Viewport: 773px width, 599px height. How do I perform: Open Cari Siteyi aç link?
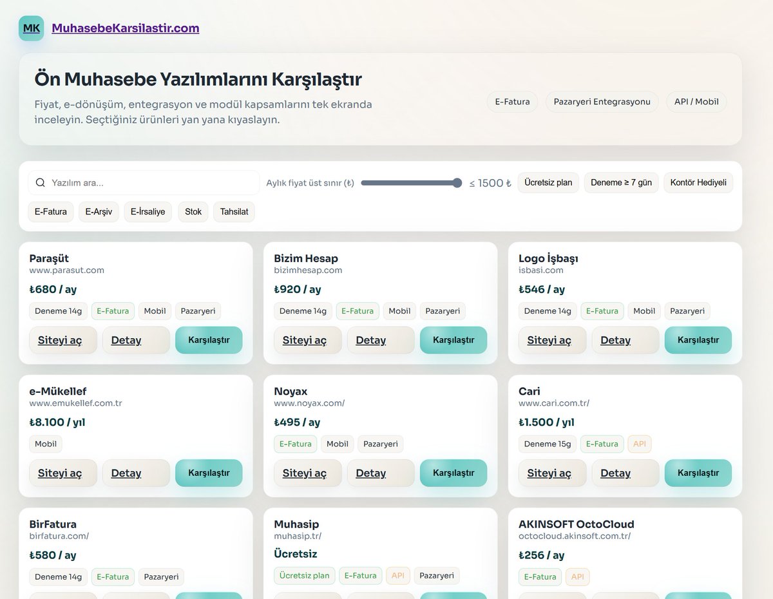coord(553,473)
